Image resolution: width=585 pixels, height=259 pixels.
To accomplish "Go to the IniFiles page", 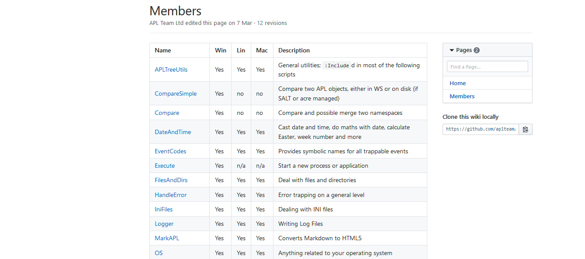I will point(164,209).
